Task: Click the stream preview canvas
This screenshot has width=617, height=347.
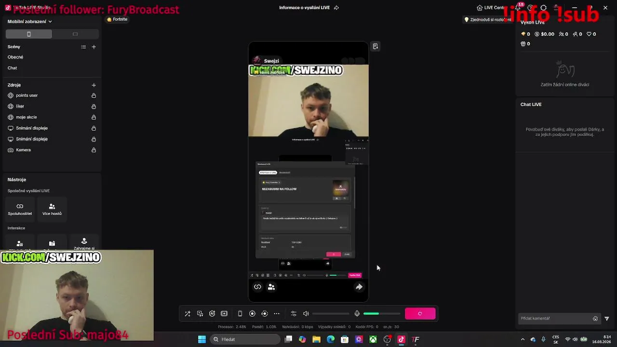Action: [x=308, y=172]
